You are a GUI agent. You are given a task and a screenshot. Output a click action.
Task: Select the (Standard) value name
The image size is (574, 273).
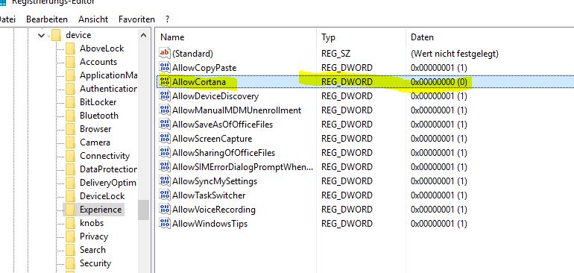[192, 54]
